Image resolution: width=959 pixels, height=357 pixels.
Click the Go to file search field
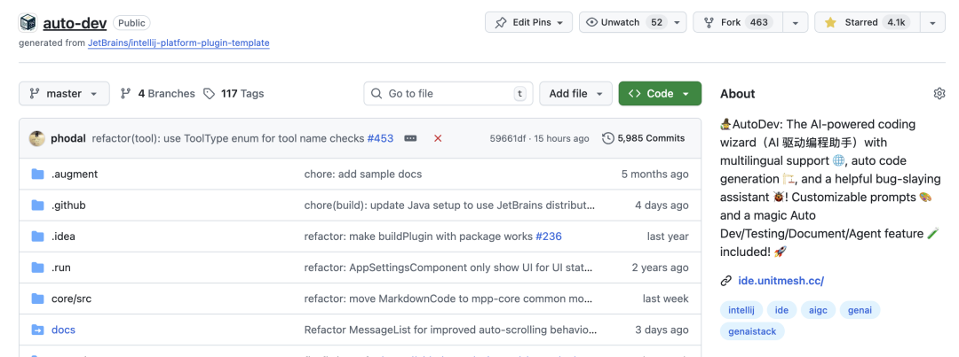pyautogui.click(x=444, y=94)
